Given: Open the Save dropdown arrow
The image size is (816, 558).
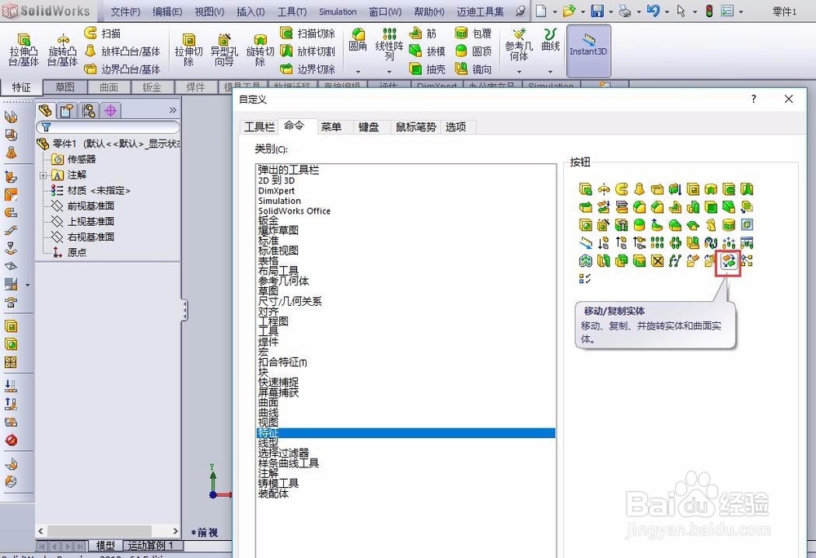Looking at the screenshot, I should [x=610, y=11].
